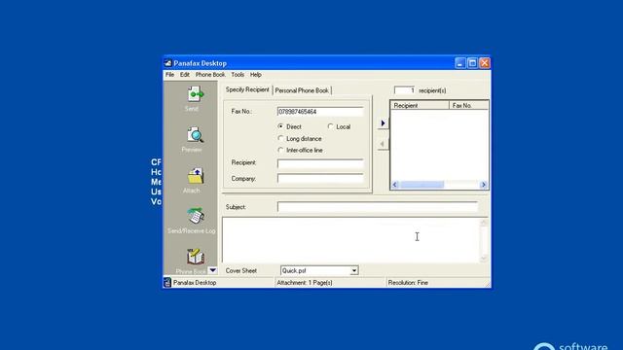This screenshot has width=623, height=350.
Task: Click the recipient list horizontal scrollbar thumb
Action: [421, 185]
